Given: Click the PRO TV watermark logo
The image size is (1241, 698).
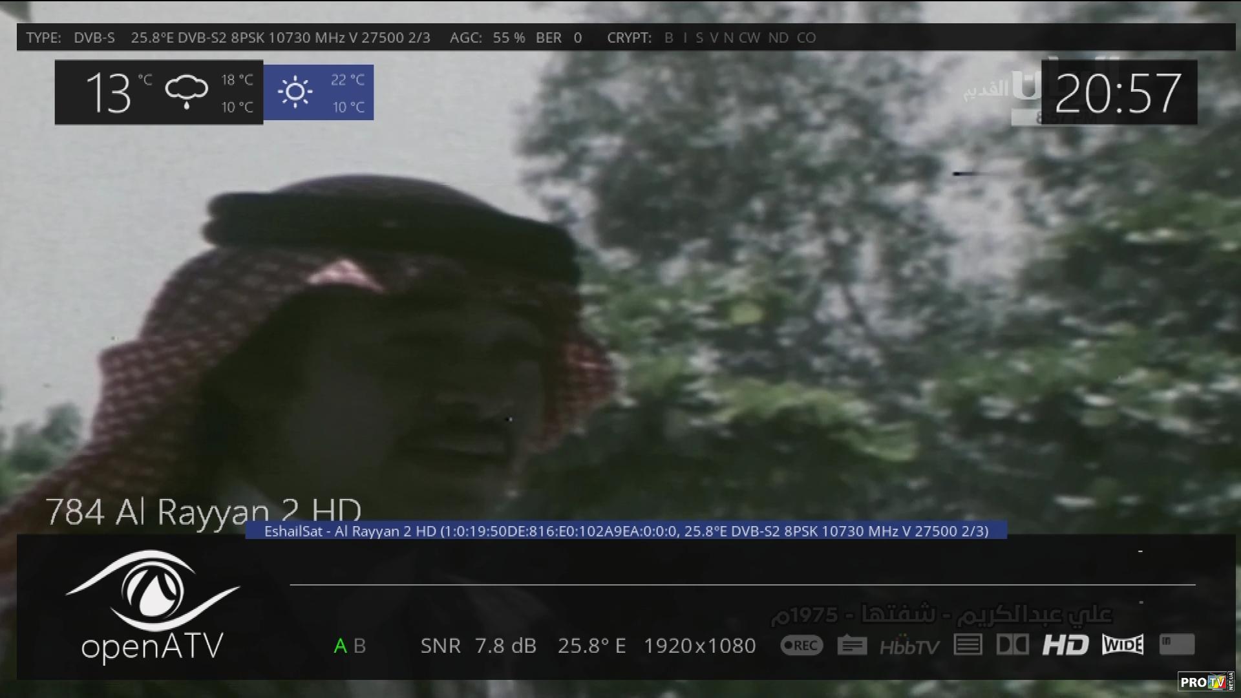Looking at the screenshot, I should 1204,681.
